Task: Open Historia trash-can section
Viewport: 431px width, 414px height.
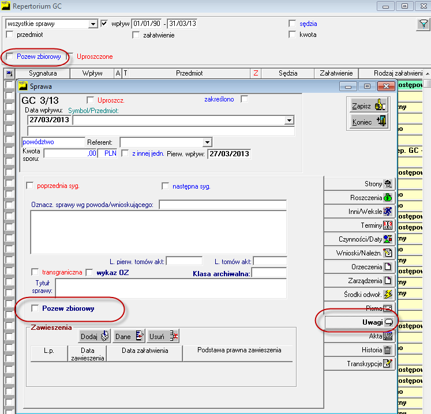Action: 359,350
